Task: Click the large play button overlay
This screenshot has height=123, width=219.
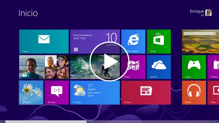Action: click(109, 61)
